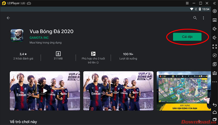Screen dimensions: 218x125
Task: Click the 3+ age rating badge
Action: [x=93, y=53]
